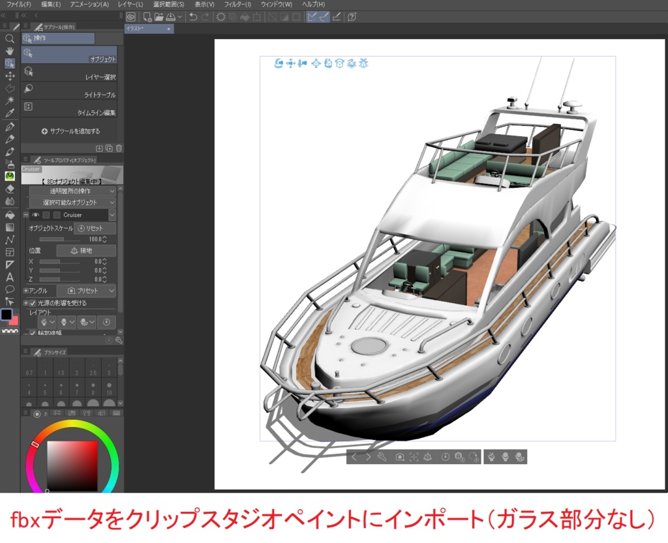Select the Gradient tool in the left toolbar

click(x=8, y=227)
